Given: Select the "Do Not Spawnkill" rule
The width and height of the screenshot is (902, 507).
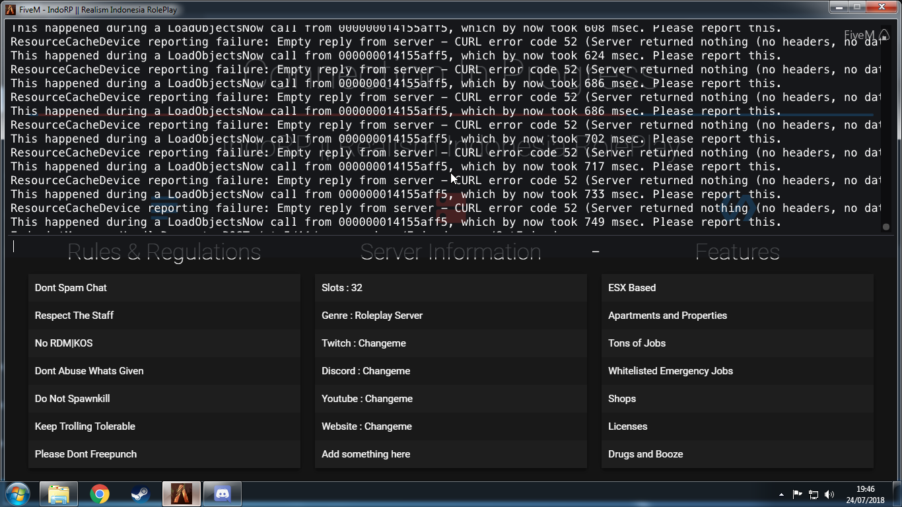Looking at the screenshot, I should click(164, 399).
